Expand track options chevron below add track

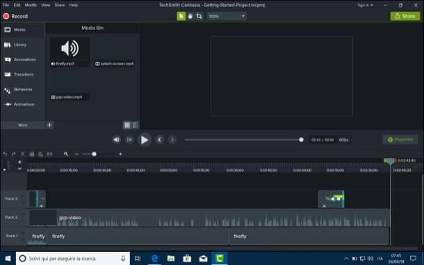coord(19,168)
